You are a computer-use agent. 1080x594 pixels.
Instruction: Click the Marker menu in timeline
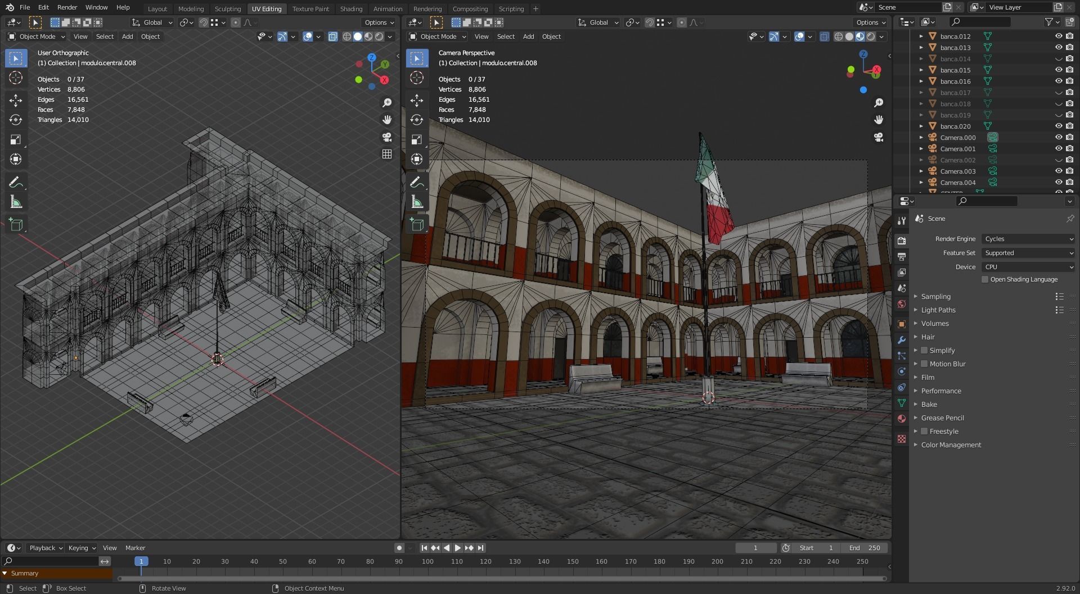pos(135,548)
